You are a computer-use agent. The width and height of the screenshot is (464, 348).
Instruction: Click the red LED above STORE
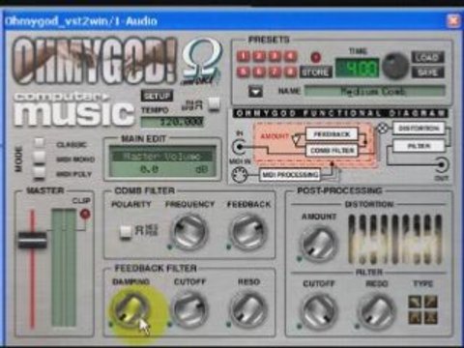[316, 57]
